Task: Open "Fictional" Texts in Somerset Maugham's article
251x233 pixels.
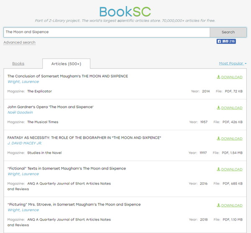Action: (x=67, y=168)
